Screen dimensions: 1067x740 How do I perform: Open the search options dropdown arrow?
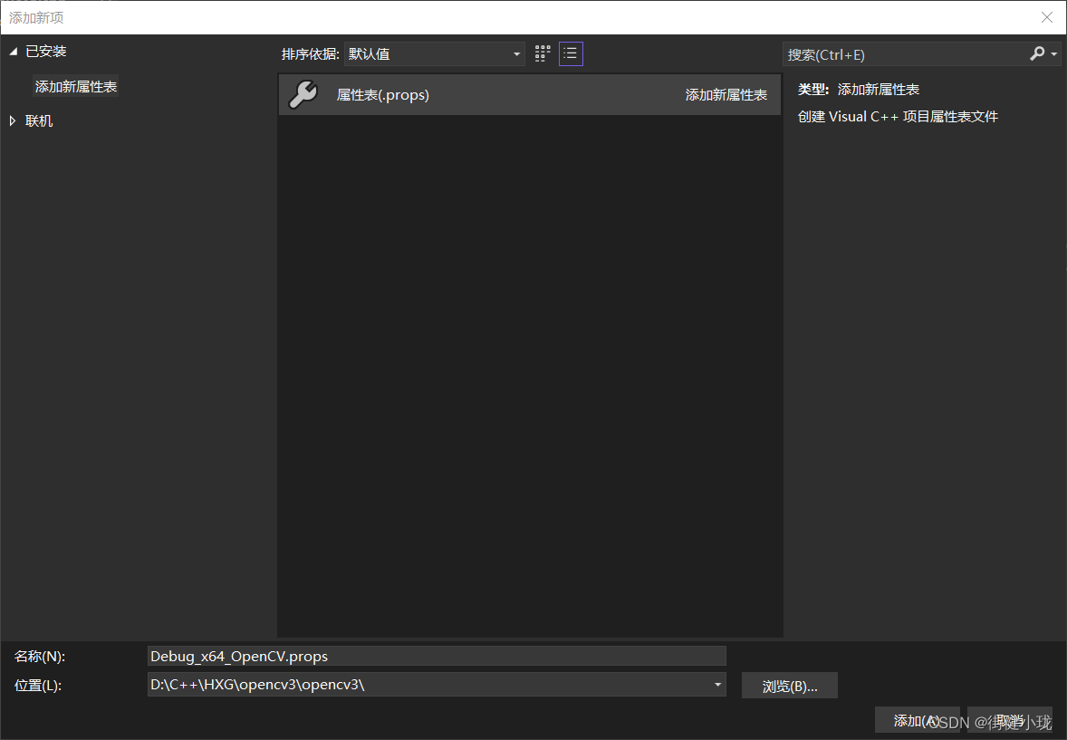click(1054, 53)
